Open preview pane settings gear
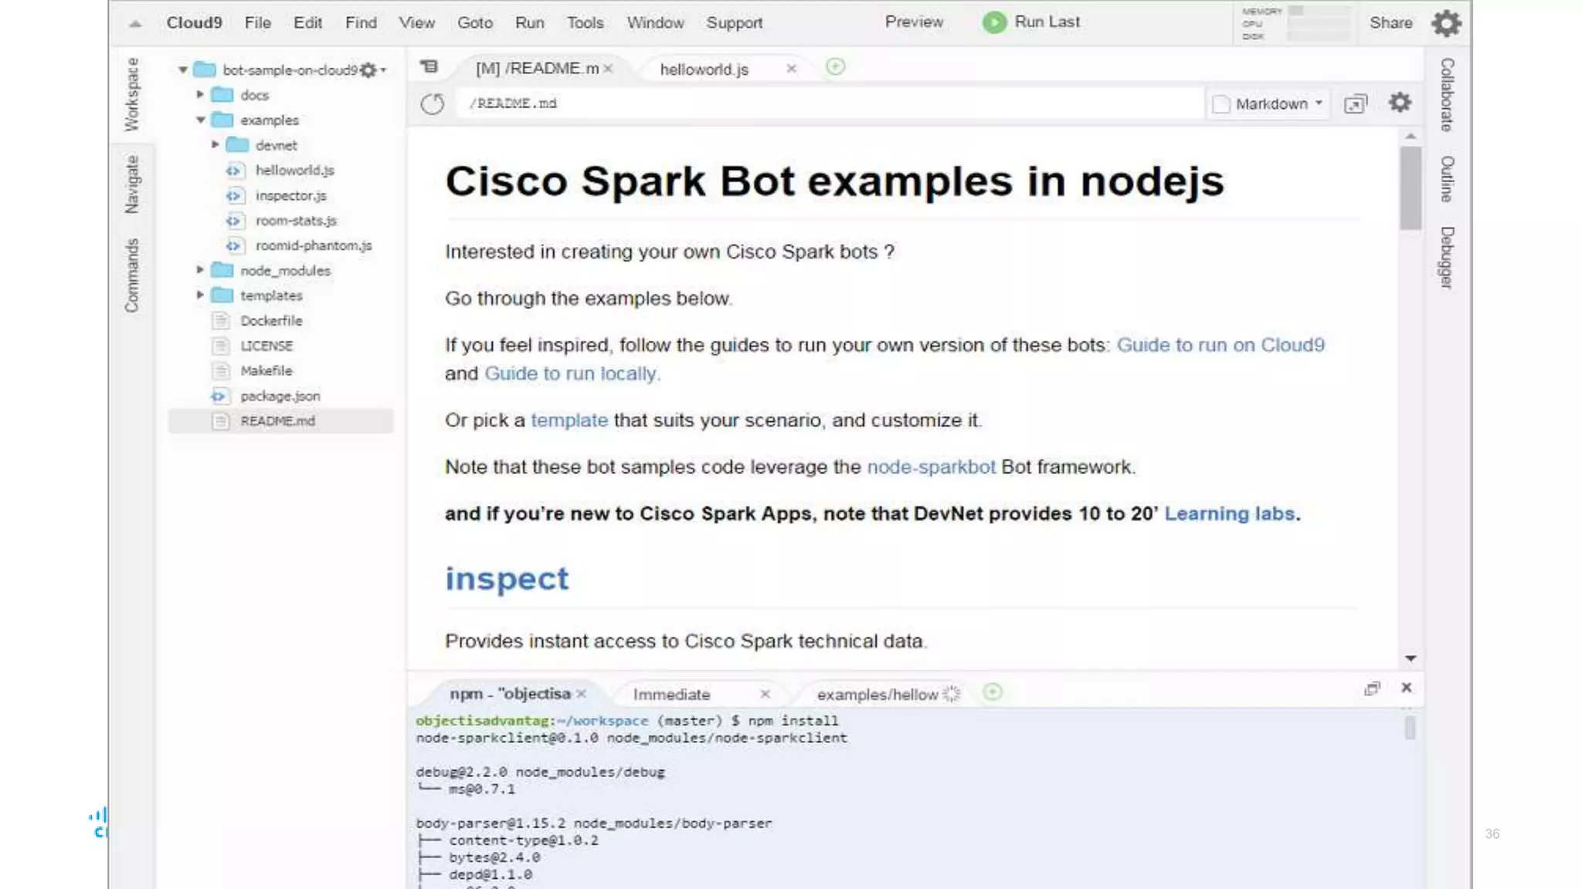This screenshot has width=1582, height=889. (x=1400, y=103)
